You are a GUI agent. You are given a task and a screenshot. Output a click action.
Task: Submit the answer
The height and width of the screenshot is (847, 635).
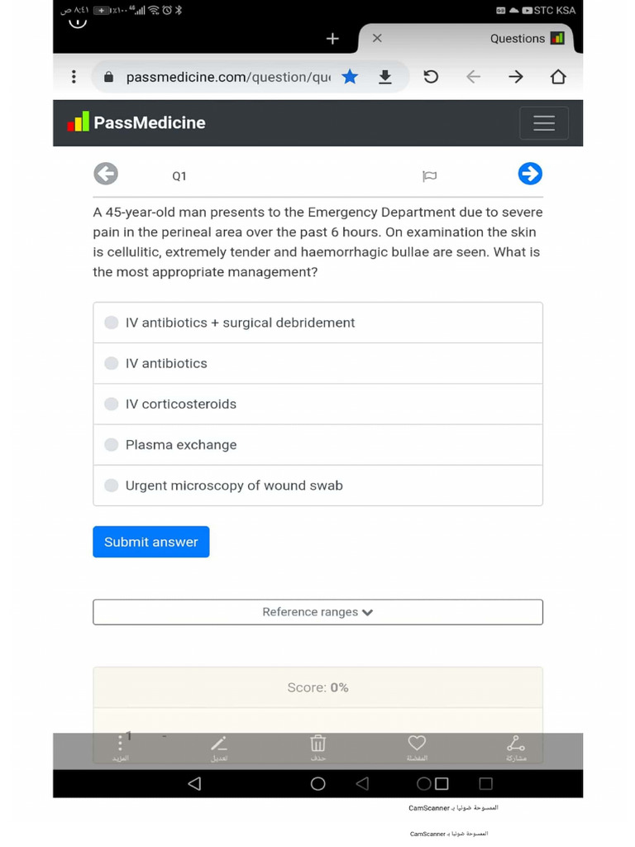tap(150, 542)
